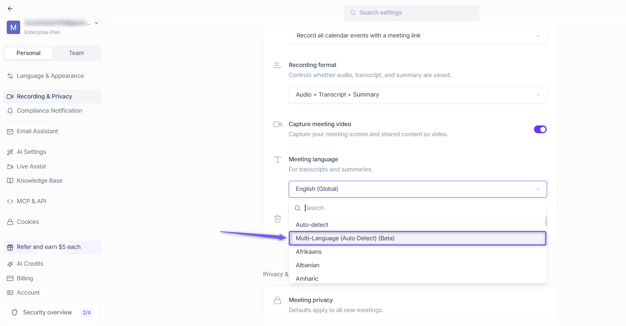The width and height of the screenshot is (626, 326).
Task: Choose Albanian from language list
Action: [x=418, y=265]
